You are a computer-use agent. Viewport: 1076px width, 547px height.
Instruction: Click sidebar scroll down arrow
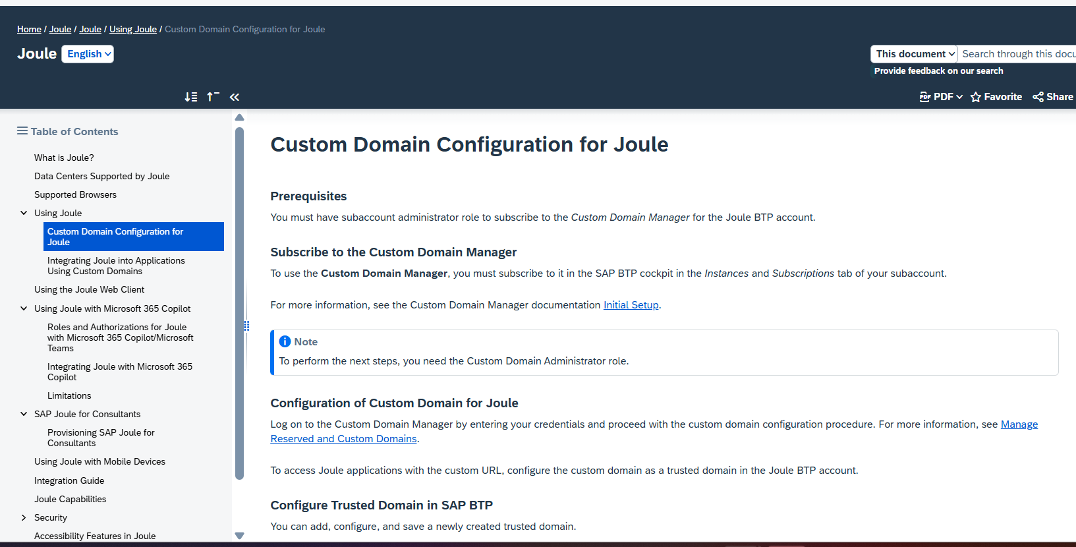point(240,536)
